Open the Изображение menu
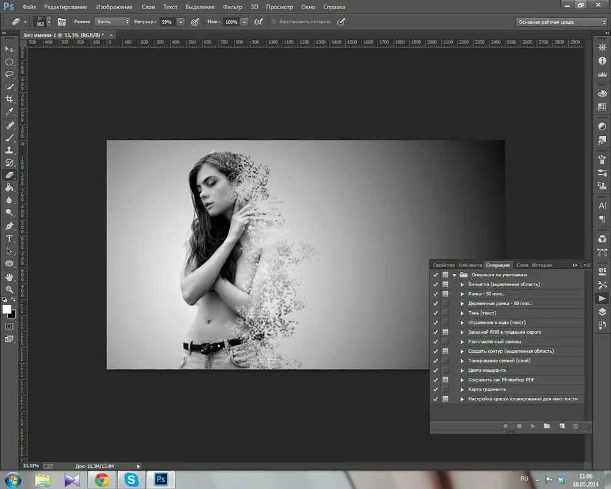Image resolution: width=611 pixels, height=489 pixels. pos(114,7)
